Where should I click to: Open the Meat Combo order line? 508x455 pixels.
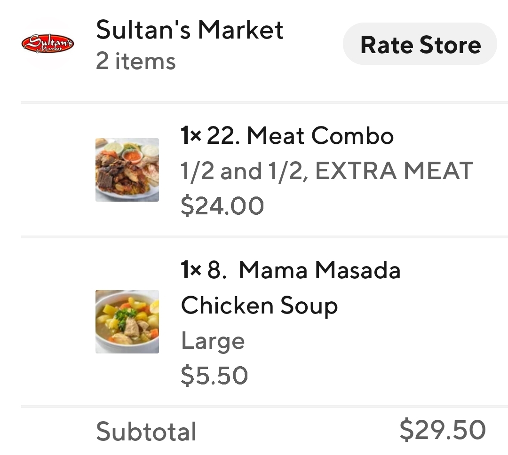coord(254,170)
